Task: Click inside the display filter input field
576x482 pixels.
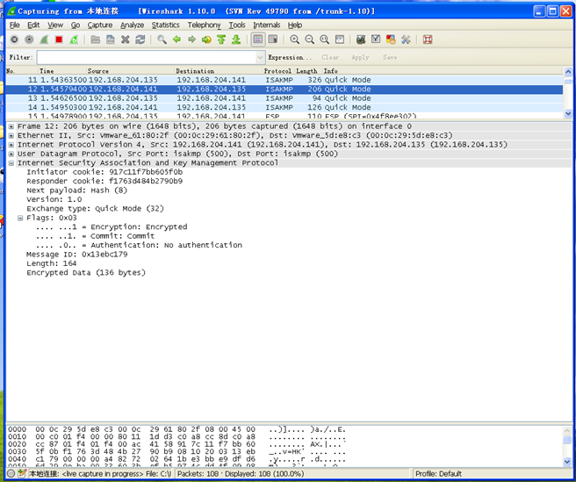Action: tap(145, 57)
